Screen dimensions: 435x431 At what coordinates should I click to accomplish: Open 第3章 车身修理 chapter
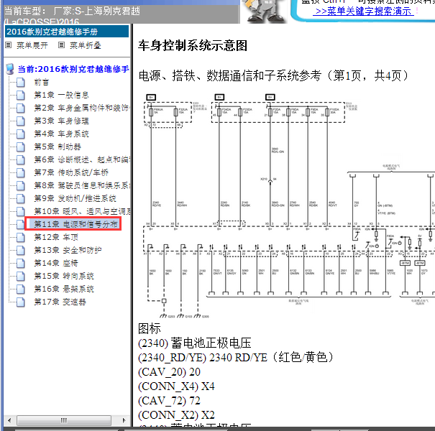61,121
